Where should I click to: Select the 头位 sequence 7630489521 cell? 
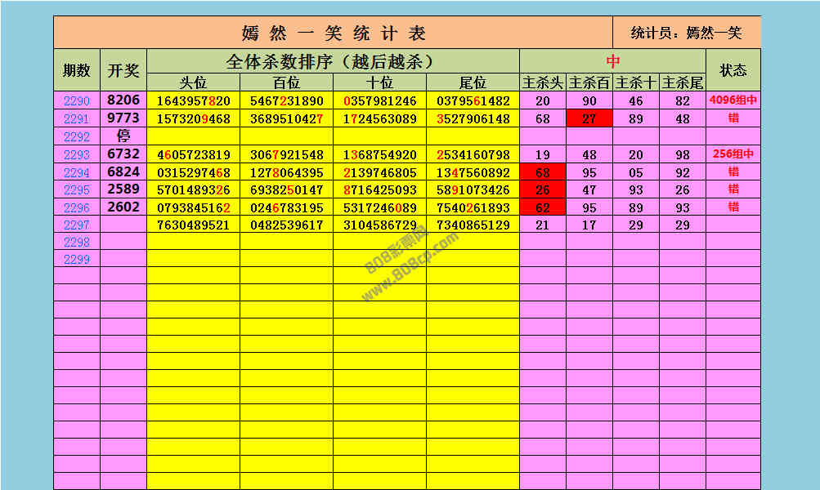(193, 225)
